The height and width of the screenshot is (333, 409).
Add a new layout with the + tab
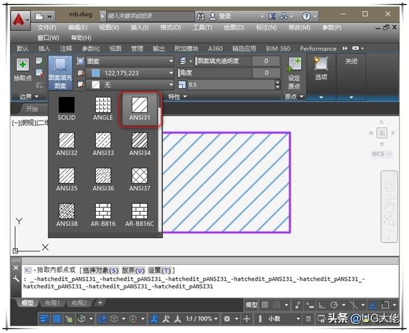coord(100,303)
